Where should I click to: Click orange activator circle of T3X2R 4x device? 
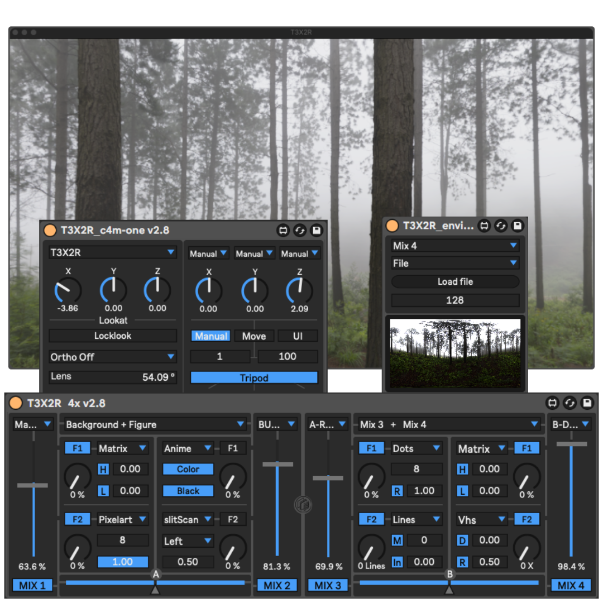click(16, 403)
